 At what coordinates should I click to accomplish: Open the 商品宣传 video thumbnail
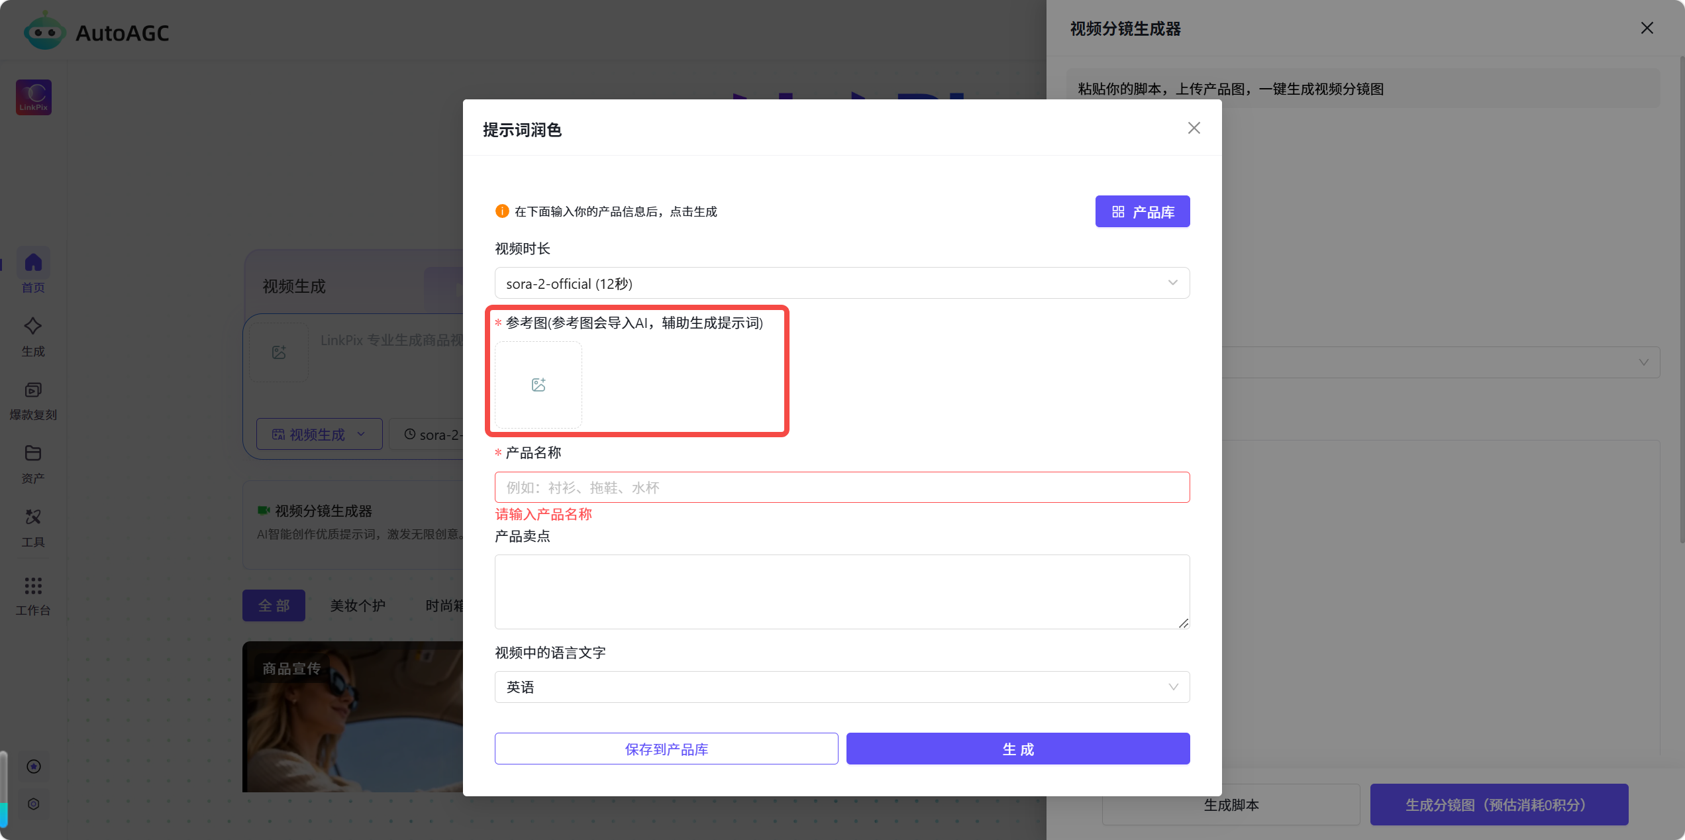click(x=352, y=715)
